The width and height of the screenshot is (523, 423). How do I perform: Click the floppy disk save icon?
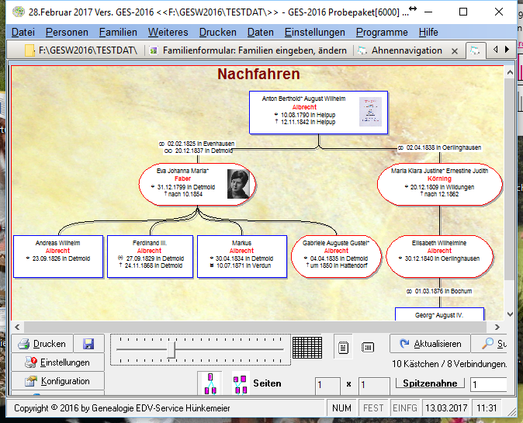pos(88,344)
